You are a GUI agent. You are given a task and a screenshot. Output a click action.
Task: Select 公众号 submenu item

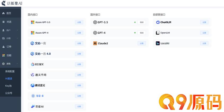point(10,93)
